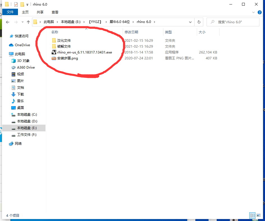Click the 262,104 KB size cell

click(208, 52)
